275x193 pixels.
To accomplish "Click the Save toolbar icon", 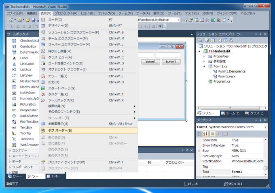I will tap(33, 20).
